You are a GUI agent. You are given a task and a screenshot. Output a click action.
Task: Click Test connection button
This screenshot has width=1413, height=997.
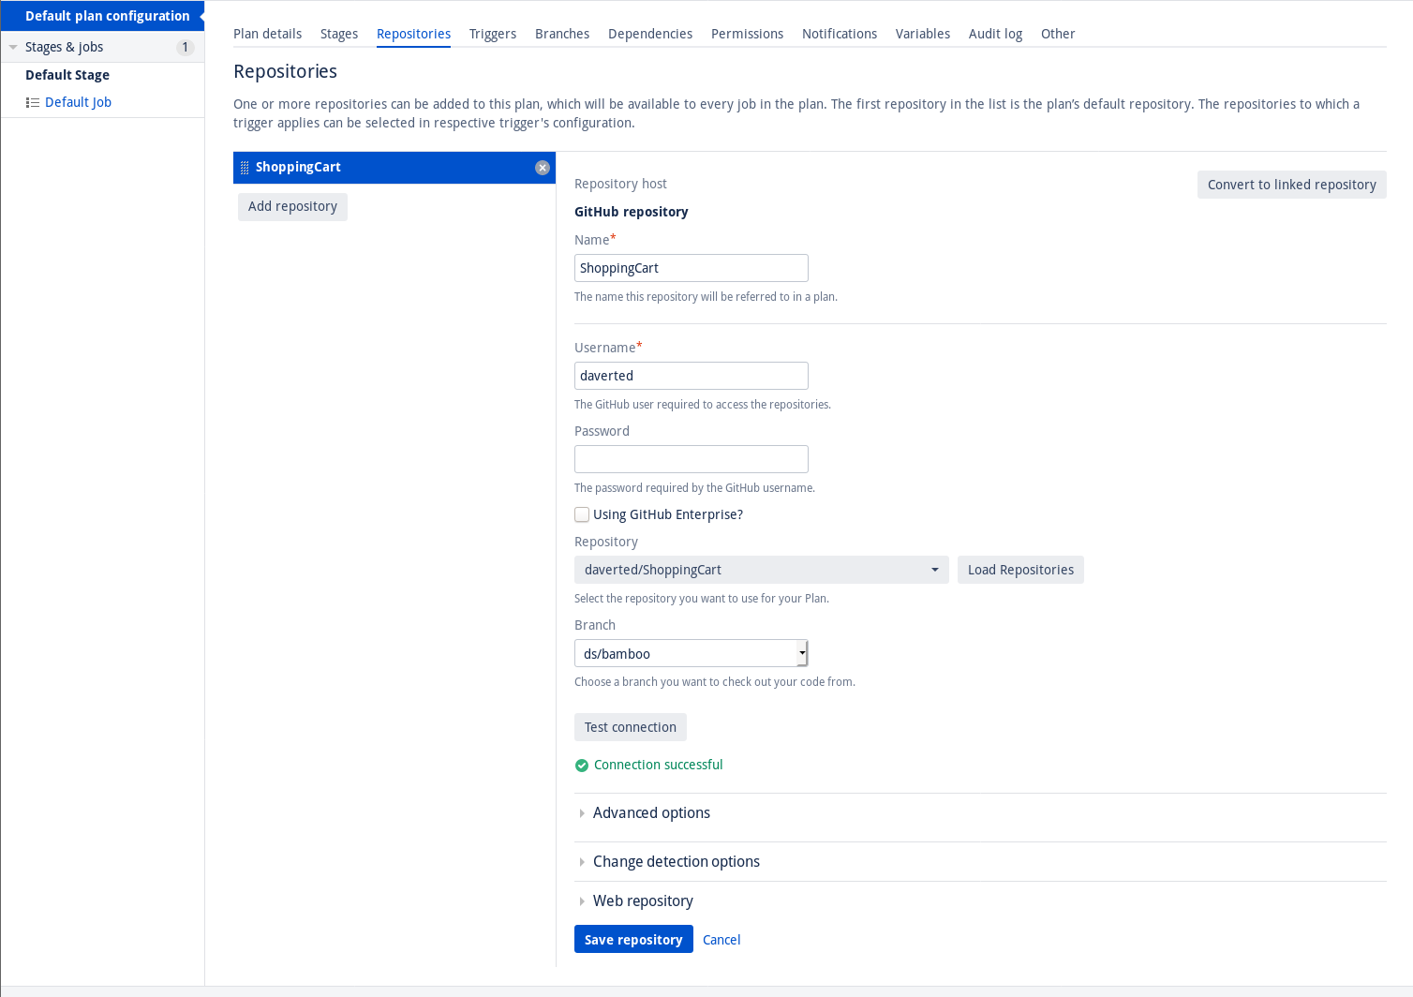click(631, 727)
